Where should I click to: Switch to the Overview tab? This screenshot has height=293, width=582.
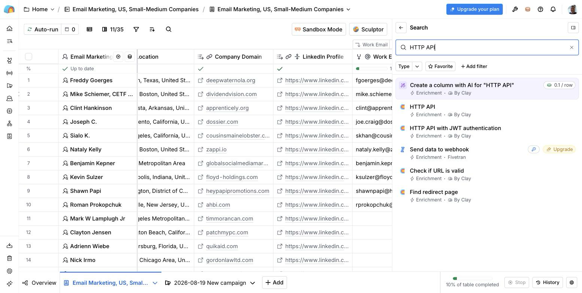click(x=39, y=283)
